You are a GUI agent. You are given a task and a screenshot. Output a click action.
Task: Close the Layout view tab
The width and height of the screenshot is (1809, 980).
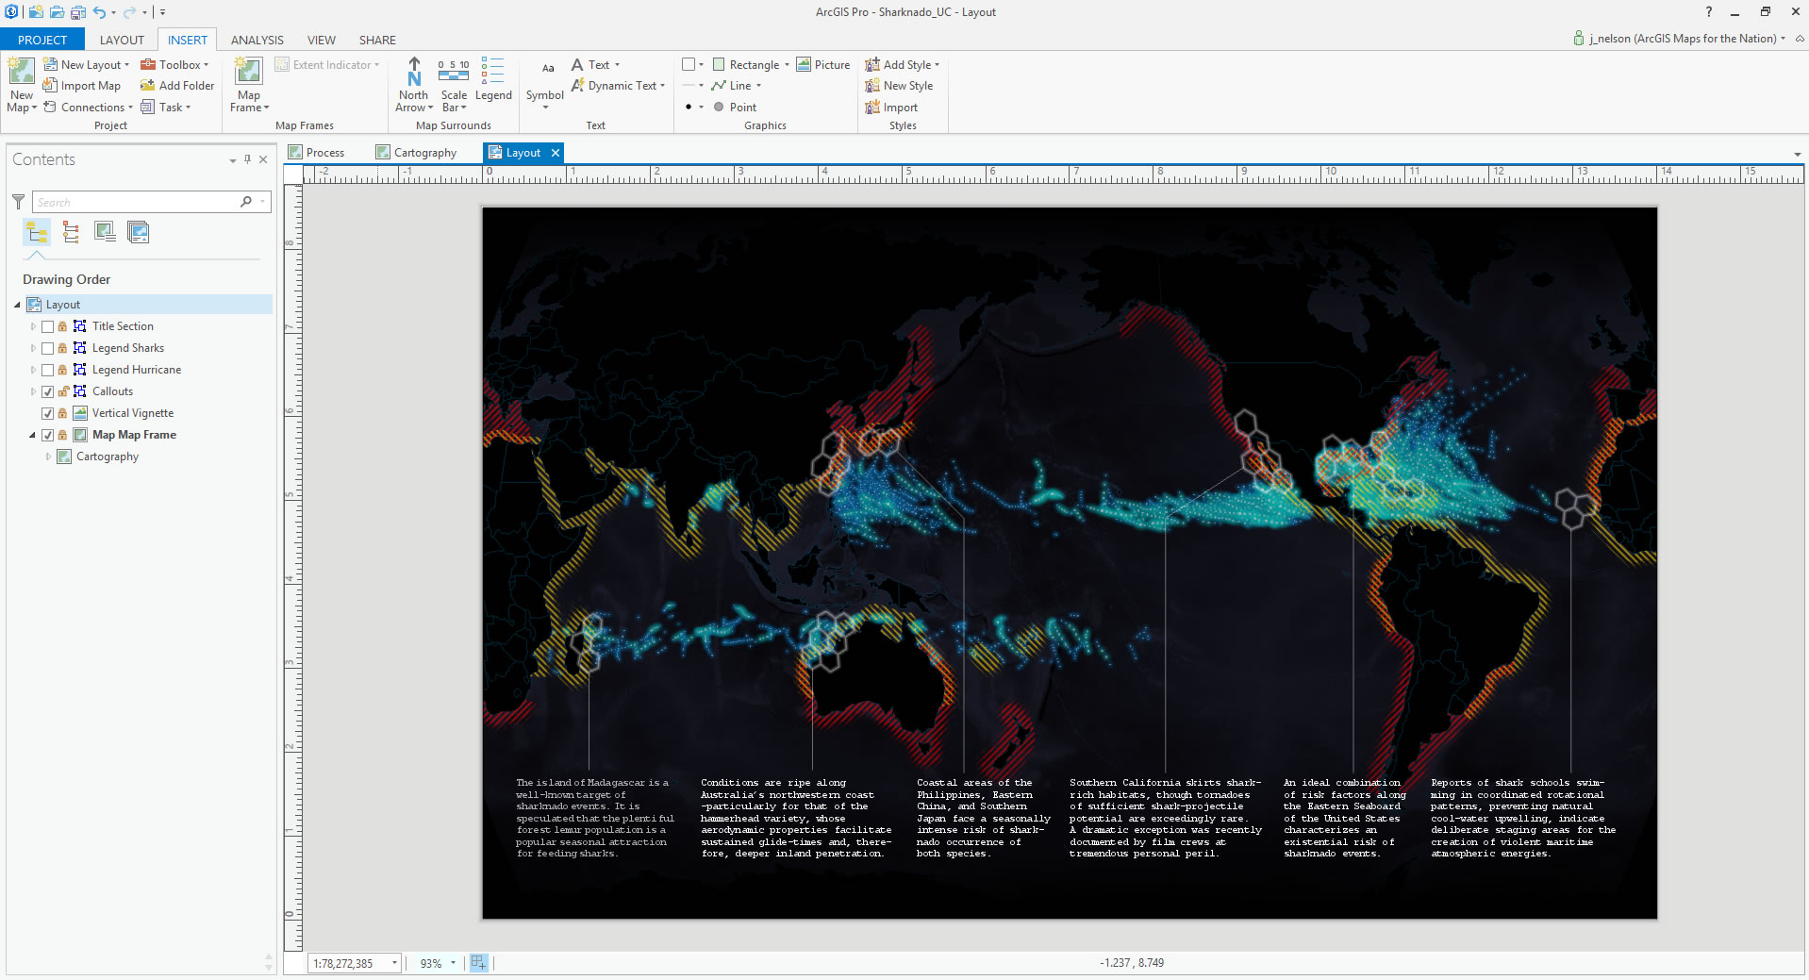pos(556,153)
